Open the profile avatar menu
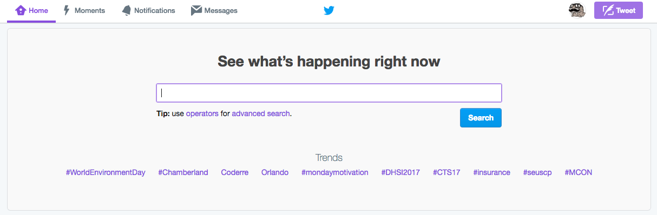Screen dimensions: 657x215 click(577, 10)
